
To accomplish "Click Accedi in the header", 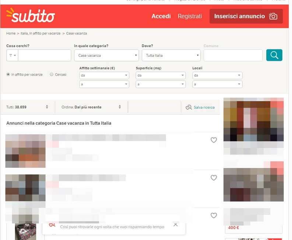I will tap(161, 16).
